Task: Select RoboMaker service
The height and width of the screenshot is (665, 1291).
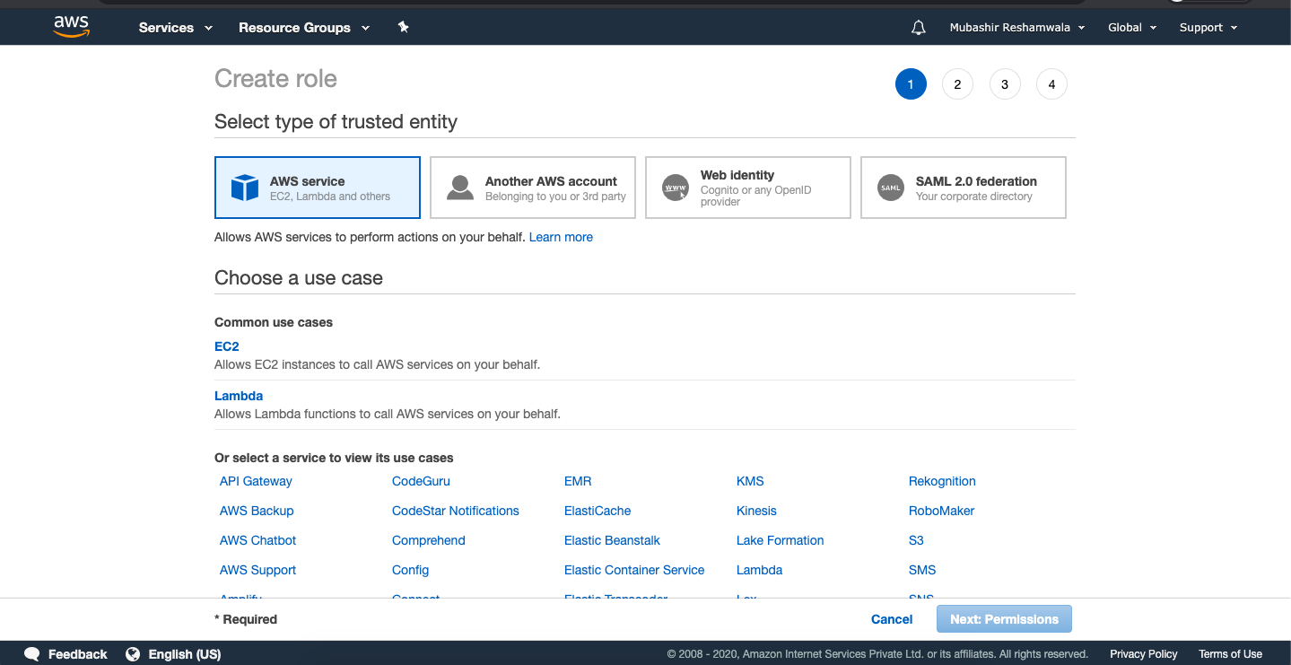Action: [x=941, y=511]
